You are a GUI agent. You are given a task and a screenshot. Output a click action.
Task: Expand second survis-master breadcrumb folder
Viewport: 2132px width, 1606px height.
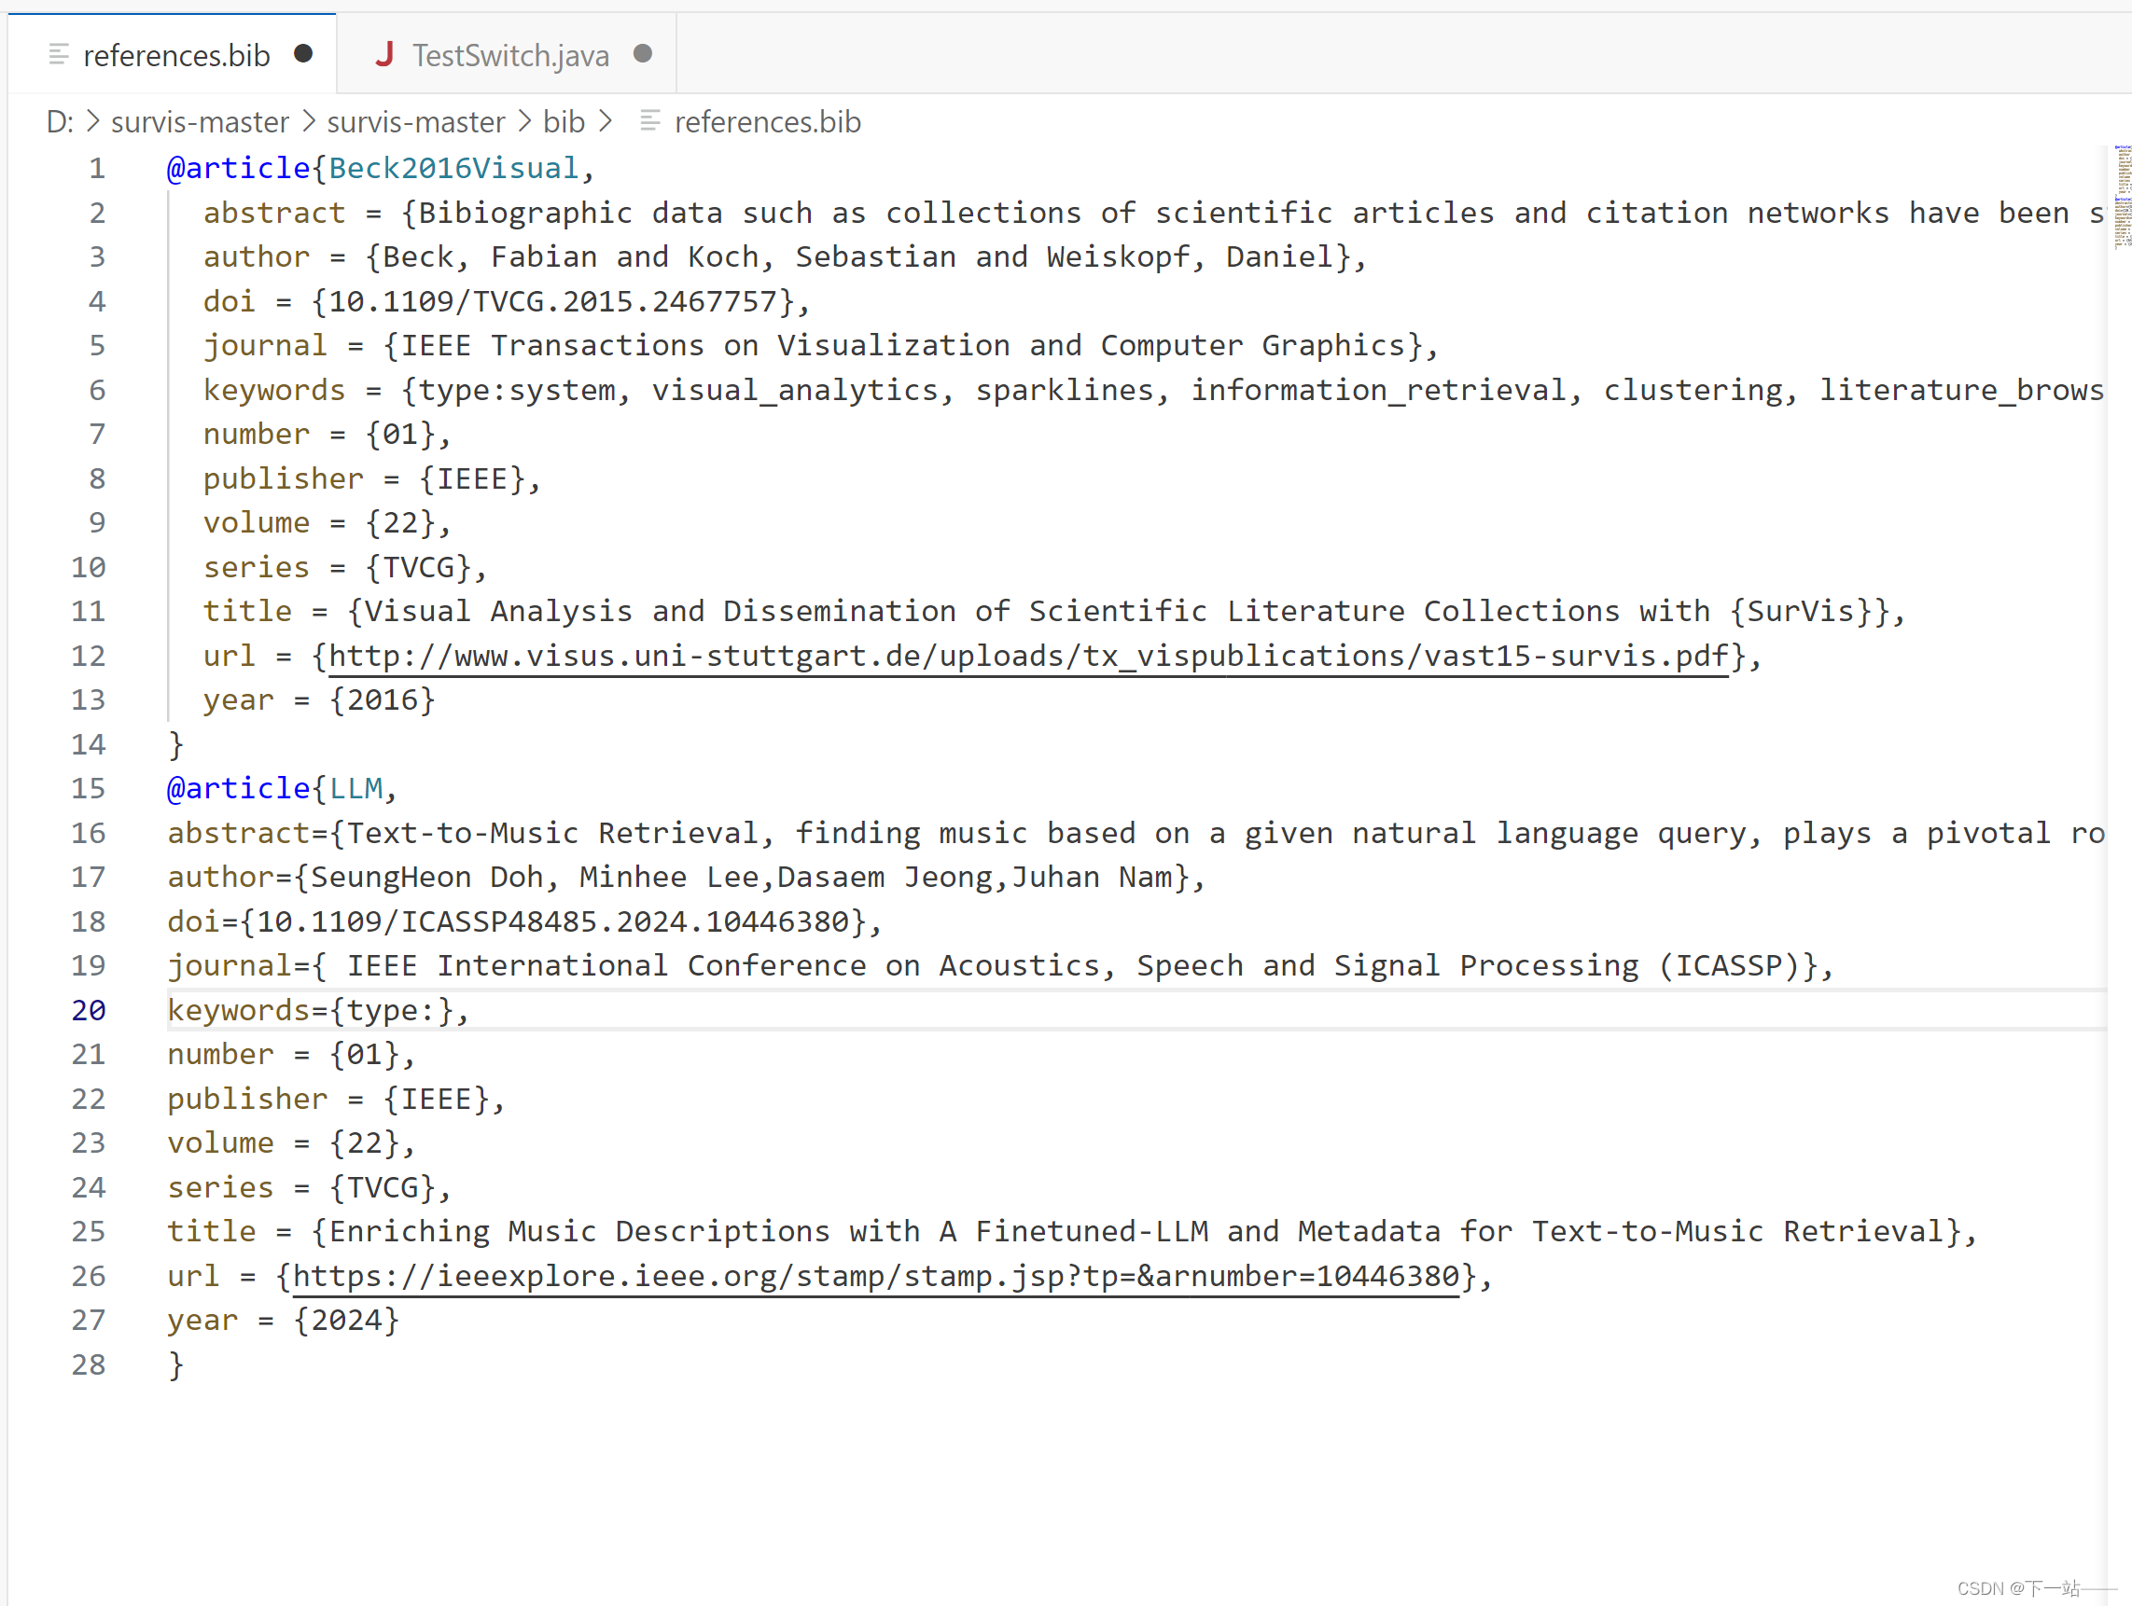click(x=415, y=122)
